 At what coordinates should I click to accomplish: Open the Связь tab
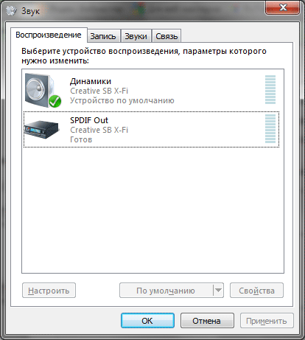pyautogui.click(x=166, y=36)
